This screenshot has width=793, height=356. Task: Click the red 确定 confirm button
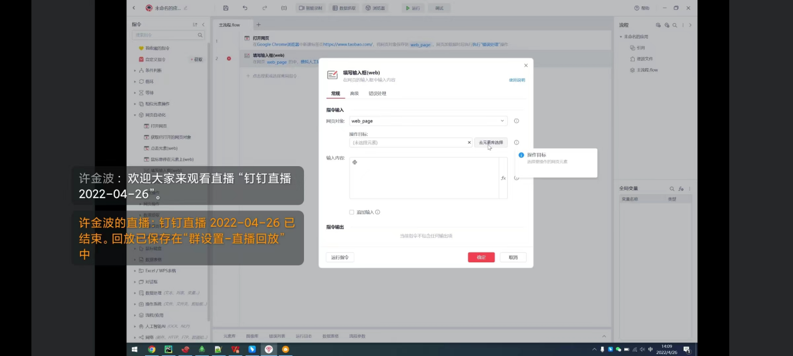point(481,257)
